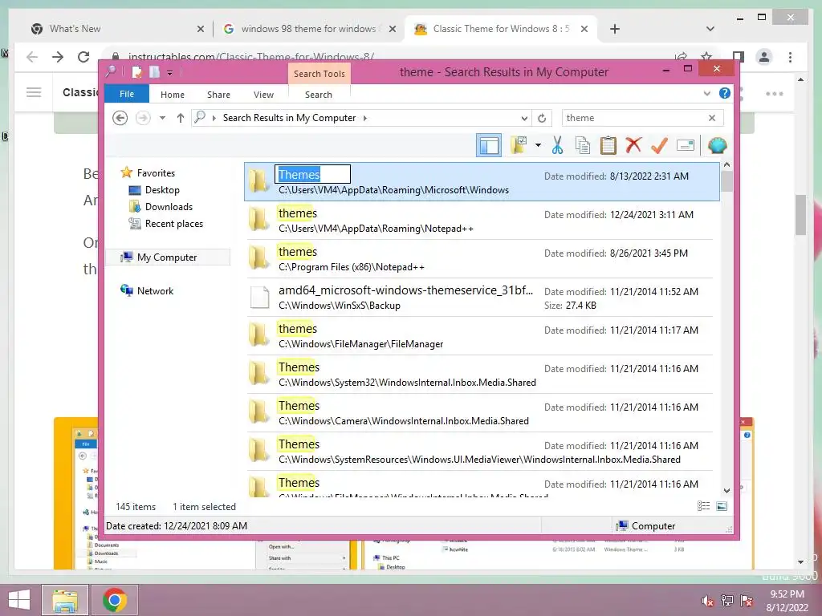The image size is (822, 616).
Task: Select Downloads in navigation pane
Action: coord(169,206)
